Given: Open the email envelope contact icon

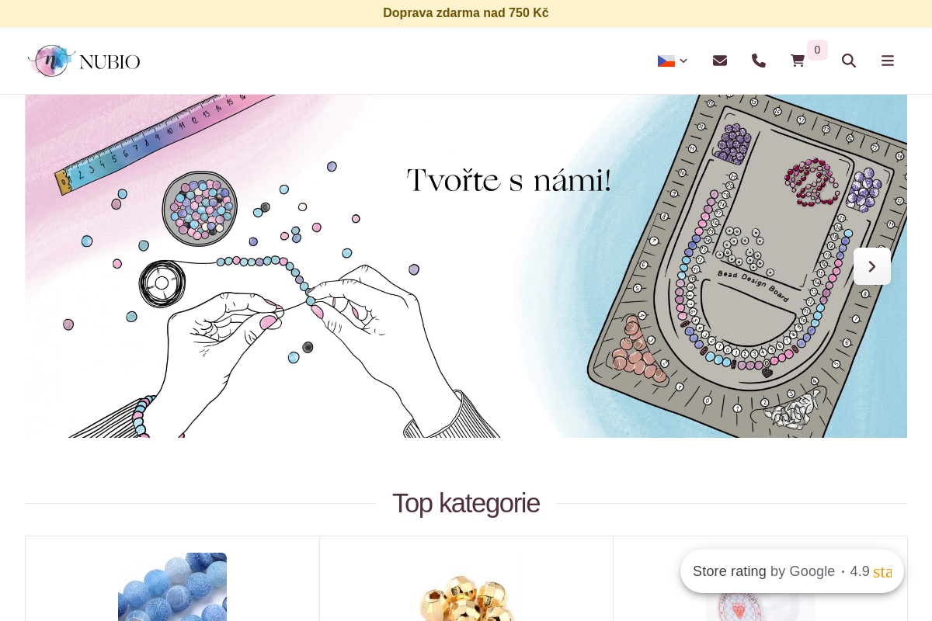Looking at the screenshot, I should [x=720, y=61].
